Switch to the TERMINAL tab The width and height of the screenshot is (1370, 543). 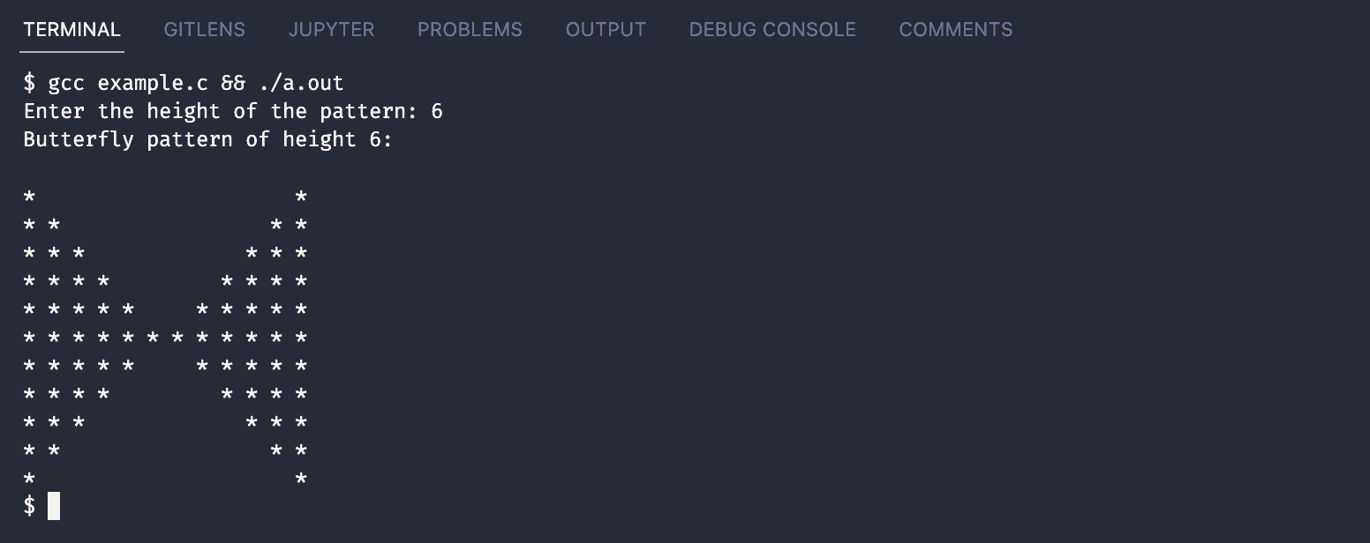point(72,29)
